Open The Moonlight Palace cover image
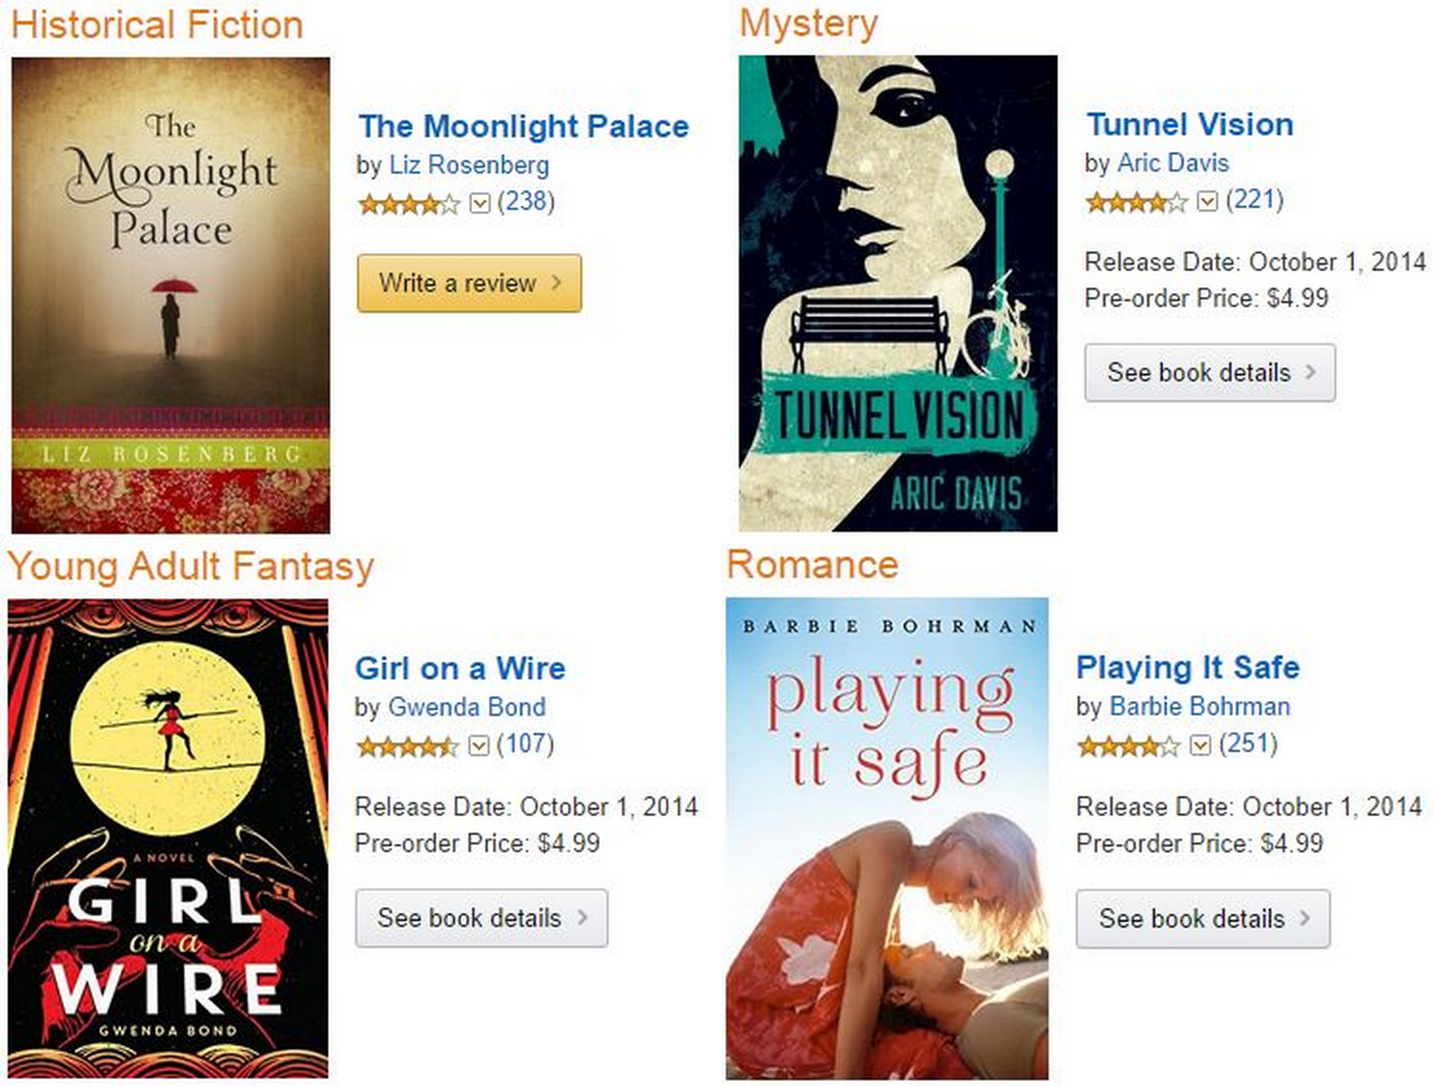Image resolution: width=1449 pixels, height=1086 pixels. [x=171, y=295]
